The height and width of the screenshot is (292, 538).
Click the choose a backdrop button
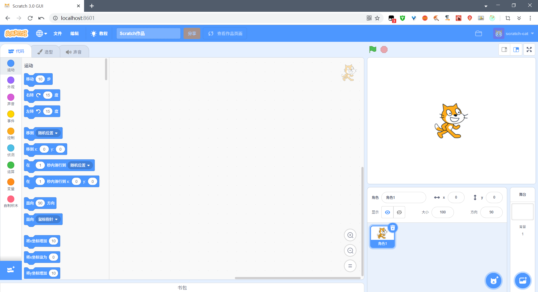click(523, 280)
